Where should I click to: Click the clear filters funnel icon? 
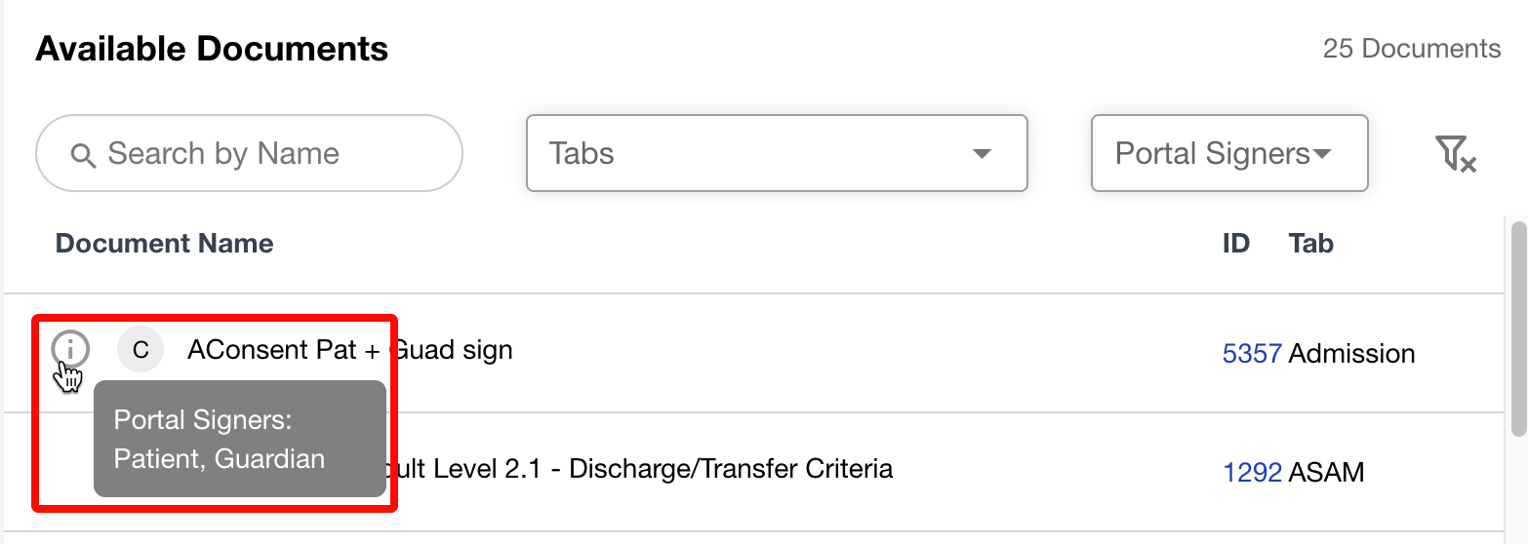1455,154
